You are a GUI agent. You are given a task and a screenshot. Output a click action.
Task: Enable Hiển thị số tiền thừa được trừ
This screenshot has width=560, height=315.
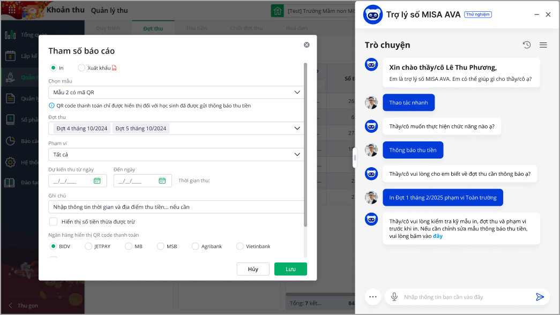(x=54, y=222)
